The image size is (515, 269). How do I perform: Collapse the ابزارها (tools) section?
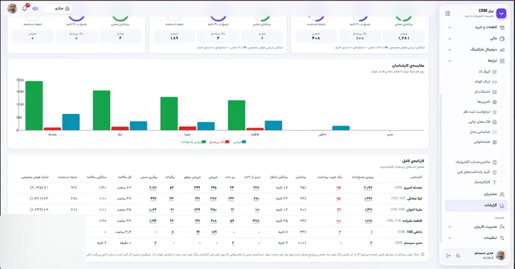pyautogui.click(x=476, y=60)
